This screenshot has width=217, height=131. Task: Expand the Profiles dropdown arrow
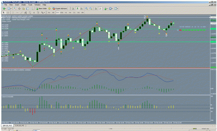point(11,9)
